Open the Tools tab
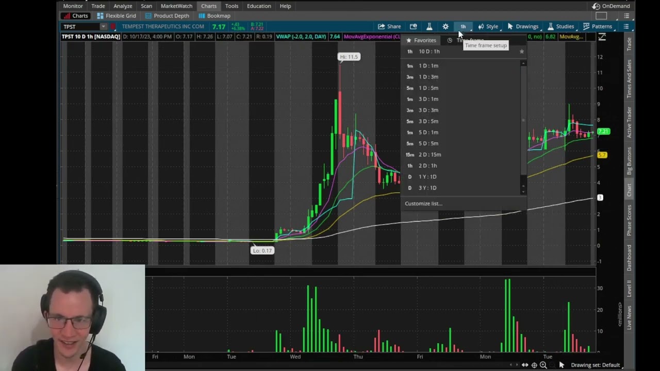Viewport: 660px width, 371px height. [232, 6]
